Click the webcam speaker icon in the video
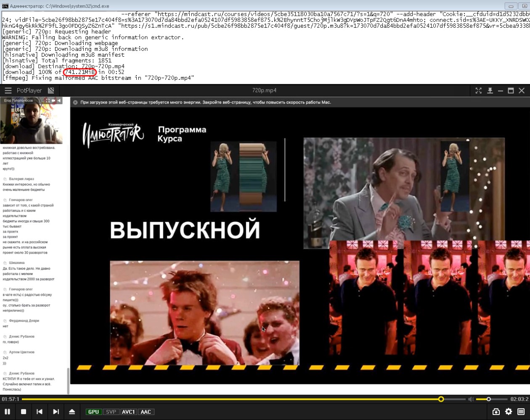 pyautogui.click(x=59, y=100)
